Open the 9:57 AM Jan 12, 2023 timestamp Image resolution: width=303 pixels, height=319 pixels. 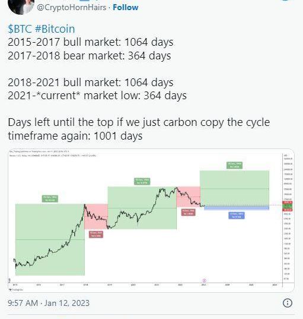[49, 303]
